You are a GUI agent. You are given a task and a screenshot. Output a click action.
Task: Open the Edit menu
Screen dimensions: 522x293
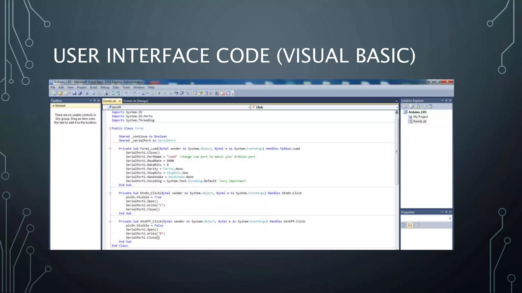61,87
